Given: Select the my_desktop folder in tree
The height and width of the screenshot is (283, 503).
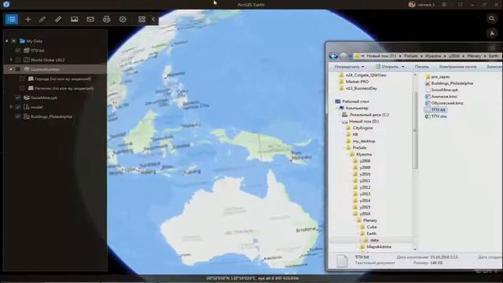Looking at the screenshot, I should 364,141.
